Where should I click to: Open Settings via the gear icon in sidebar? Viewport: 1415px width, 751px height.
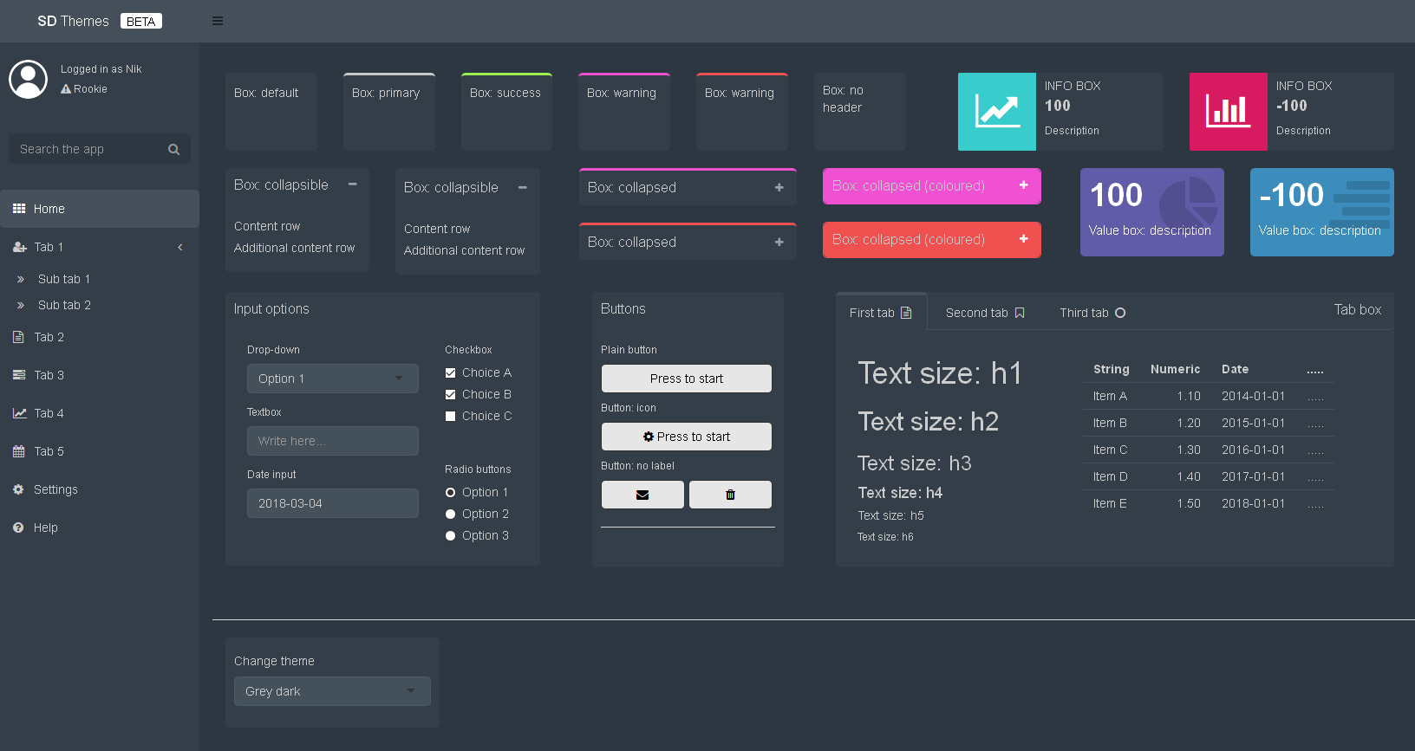tap(18, 489)
